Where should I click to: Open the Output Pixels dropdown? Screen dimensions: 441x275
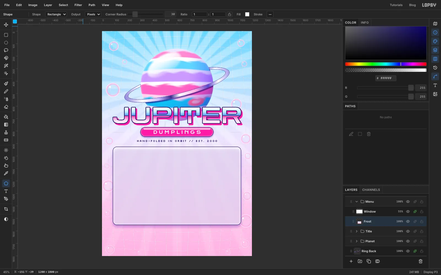click(x=93, y=14)
